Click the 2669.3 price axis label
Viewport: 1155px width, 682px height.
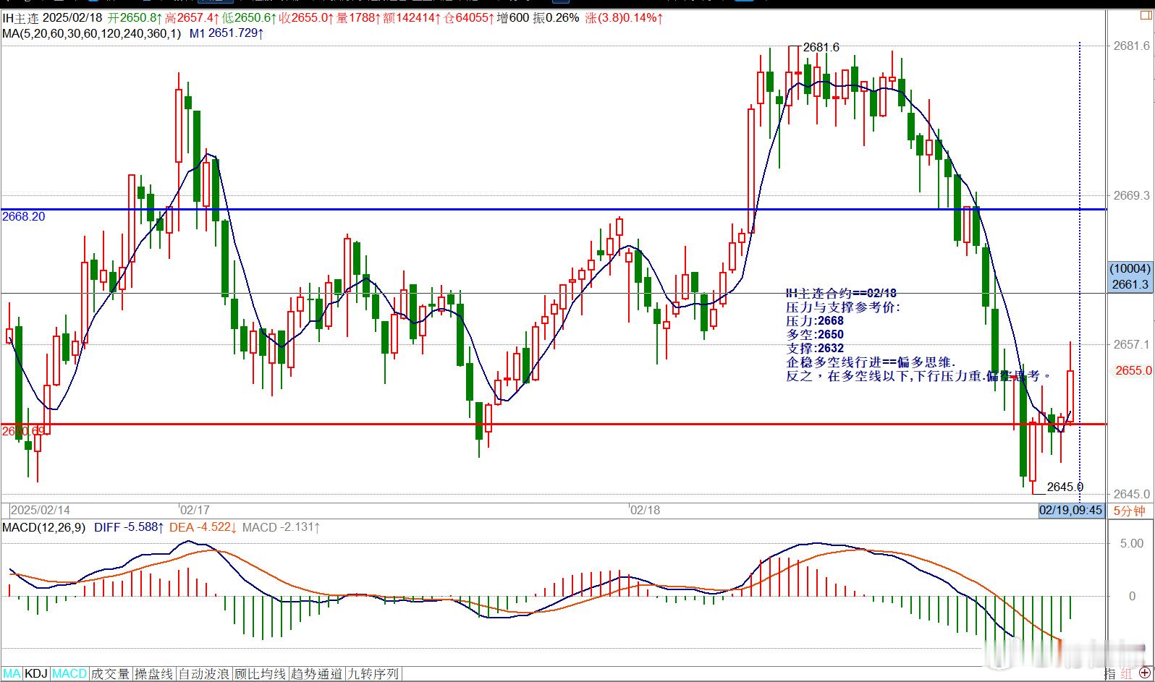pos(1131,195)
